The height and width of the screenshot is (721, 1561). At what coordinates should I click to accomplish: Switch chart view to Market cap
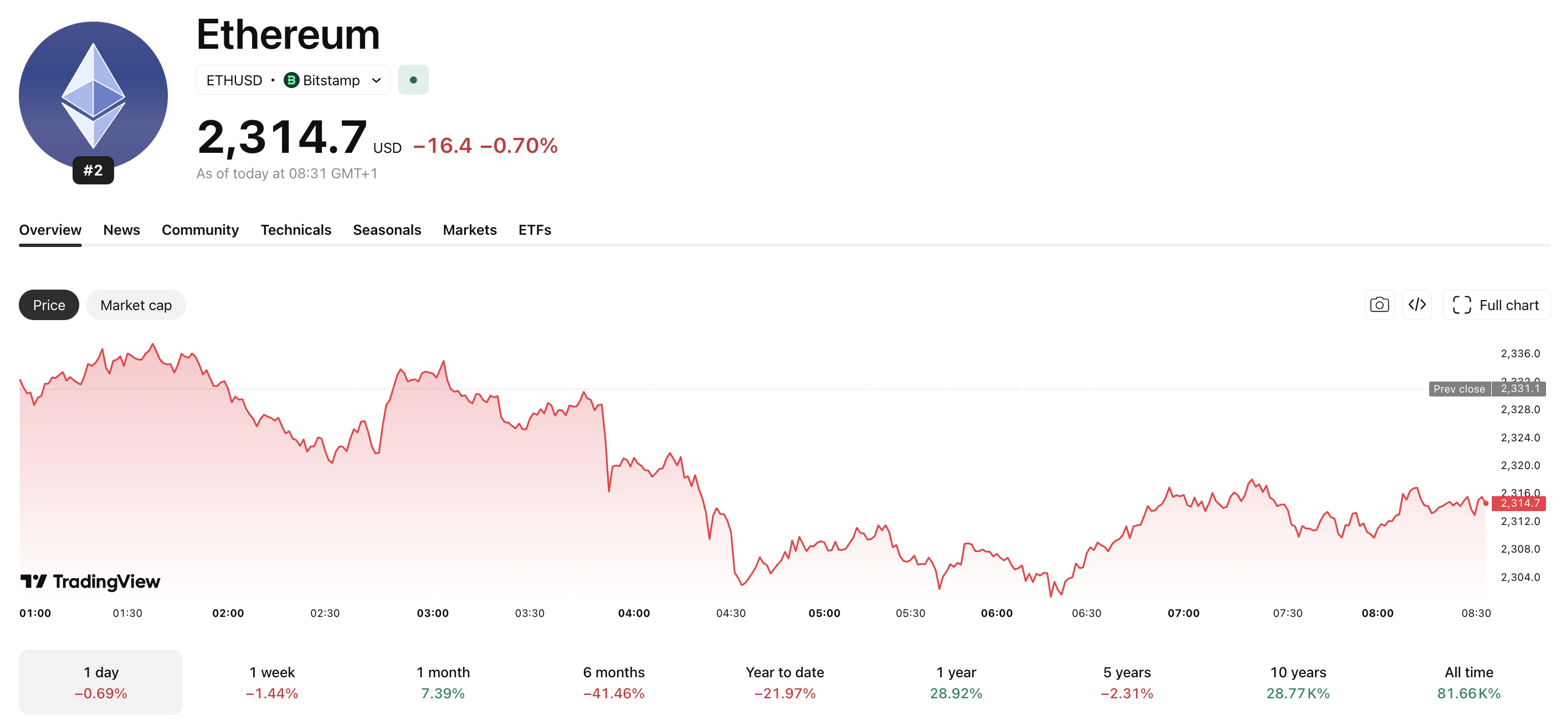[136, 305]
